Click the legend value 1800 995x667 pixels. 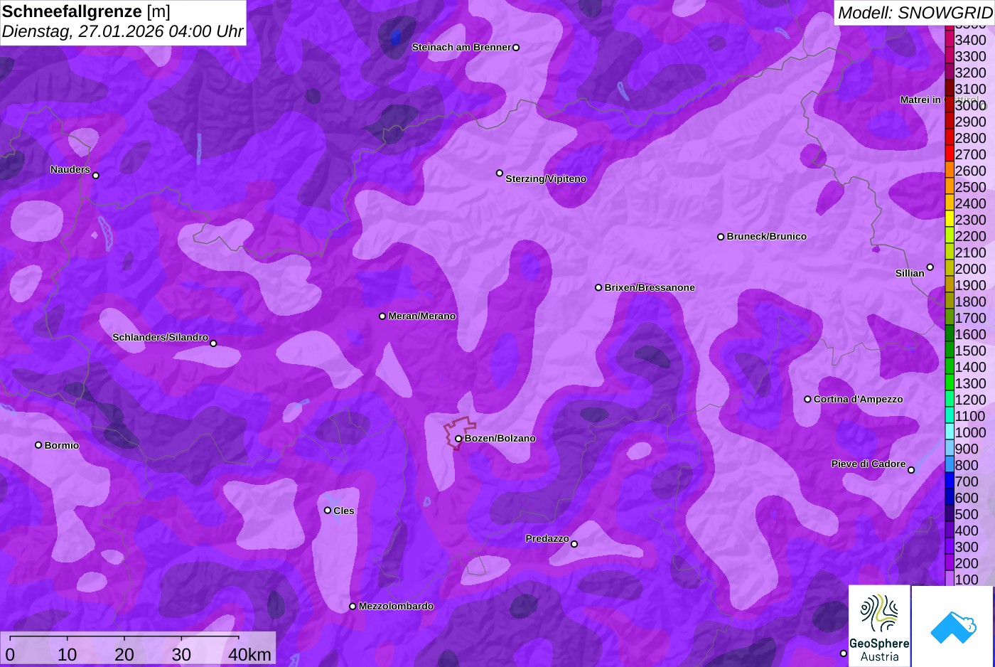tap(971, 302)
